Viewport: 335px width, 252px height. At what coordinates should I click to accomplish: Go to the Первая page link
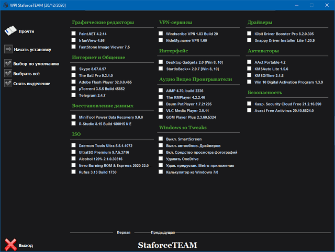tap(124, 232)
